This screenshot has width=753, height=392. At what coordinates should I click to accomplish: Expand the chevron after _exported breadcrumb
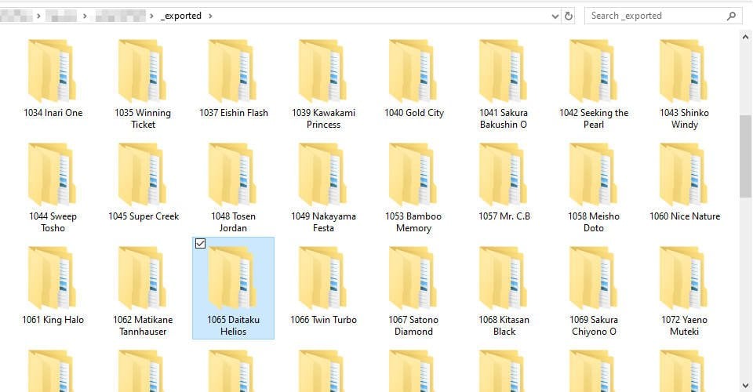click(210, 16)
